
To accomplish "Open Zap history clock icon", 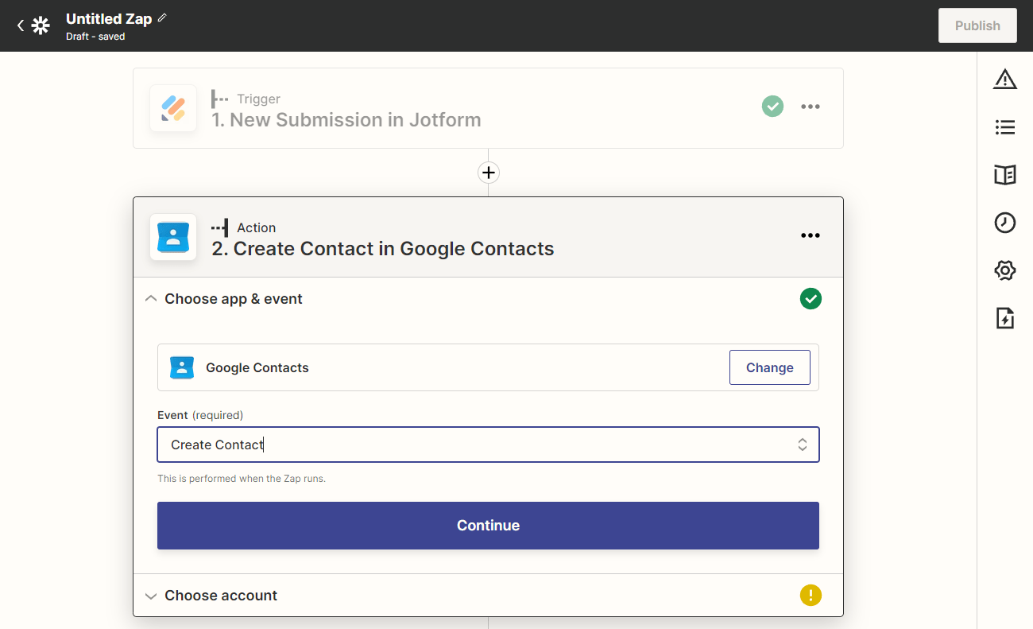I will [1005, 223].
